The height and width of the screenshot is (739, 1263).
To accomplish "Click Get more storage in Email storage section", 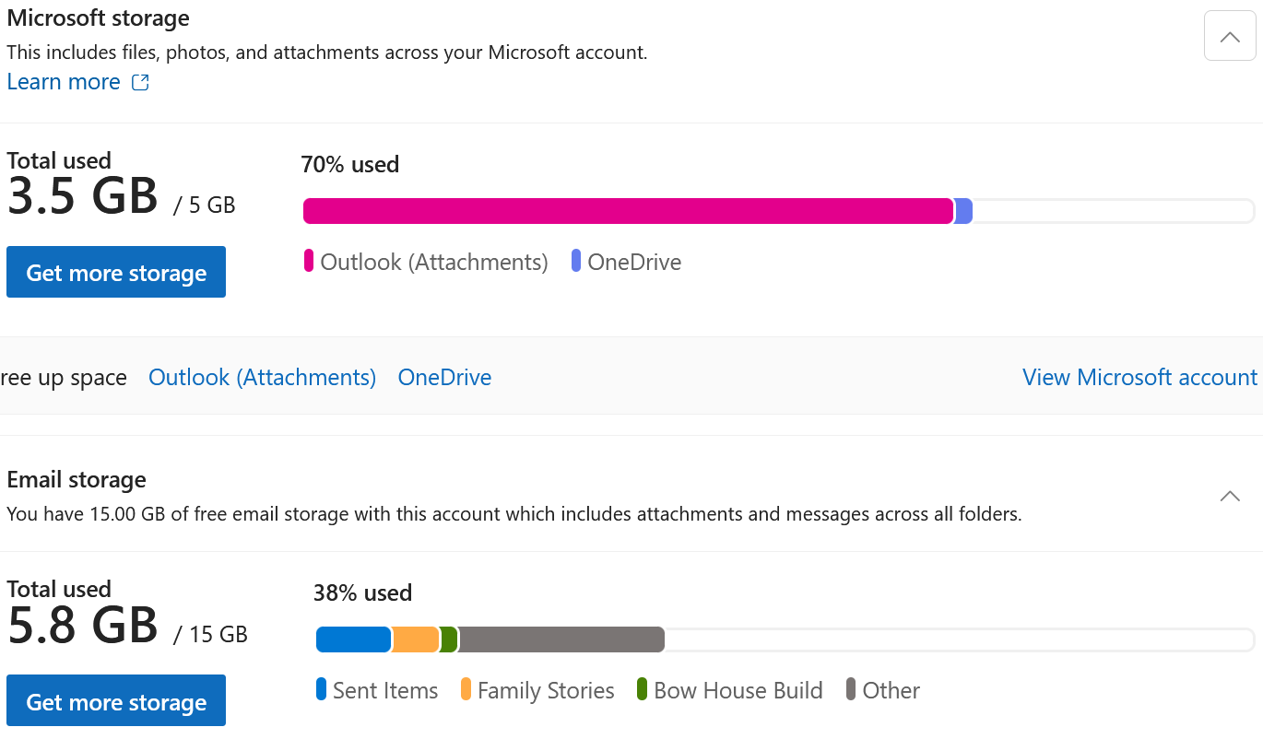I will tap(115, 700).
